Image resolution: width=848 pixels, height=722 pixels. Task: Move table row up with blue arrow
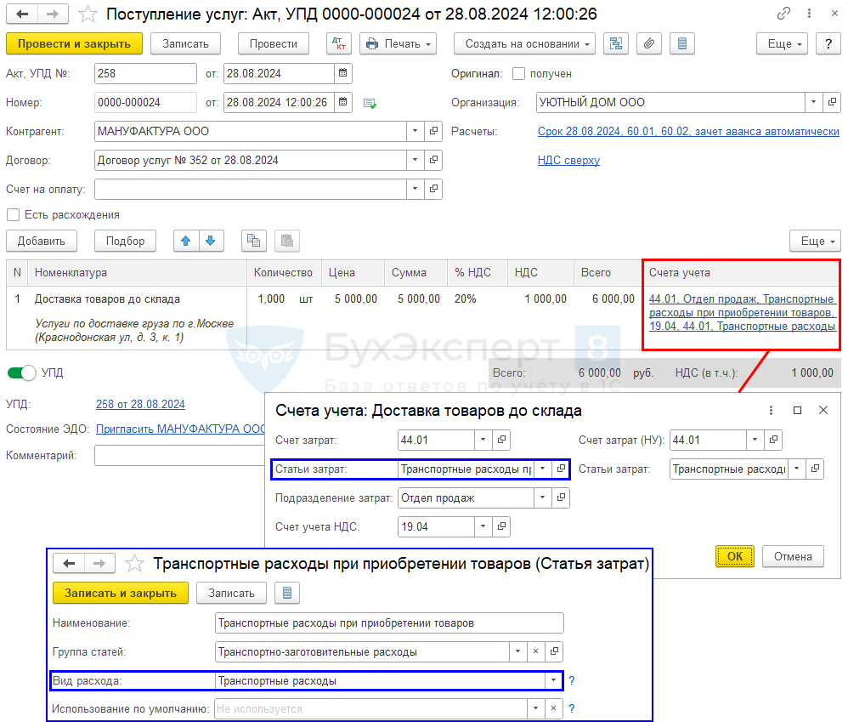click(186, 241)
